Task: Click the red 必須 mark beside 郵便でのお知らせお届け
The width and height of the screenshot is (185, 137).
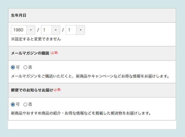Action: [57, 90]
